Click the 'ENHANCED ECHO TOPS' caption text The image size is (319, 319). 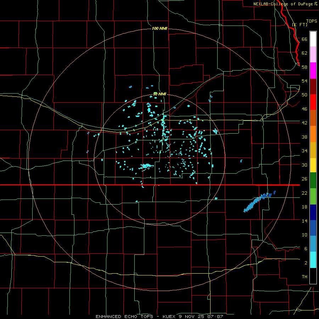click(124, 317)
